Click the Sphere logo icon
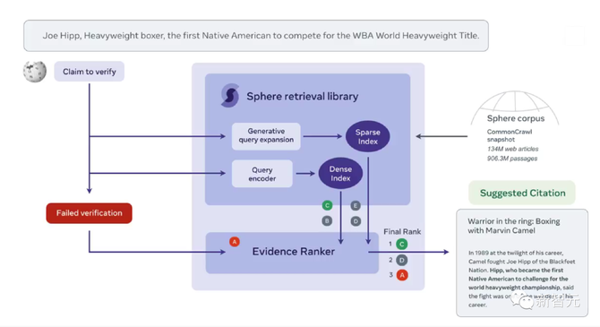This screenshot has width=600, height=327. (230, 95)
